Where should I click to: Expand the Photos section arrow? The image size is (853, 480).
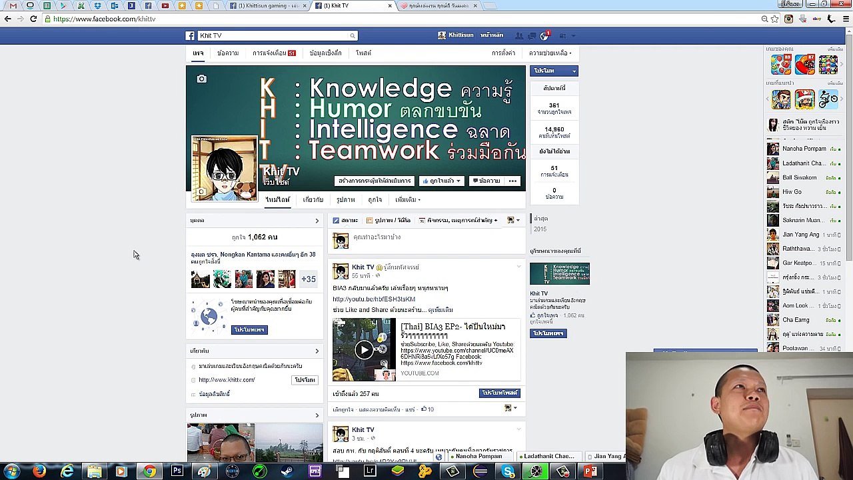click(317, 415)
